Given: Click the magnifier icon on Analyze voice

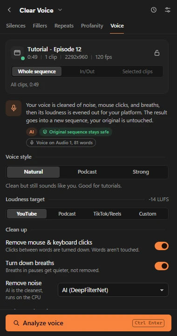Looking at the screenshot, I should coord(16,323).
